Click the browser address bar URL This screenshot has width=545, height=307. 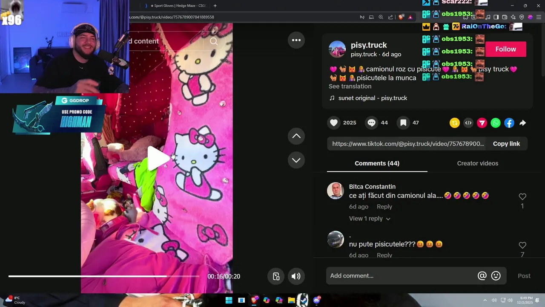pos(172,17)
